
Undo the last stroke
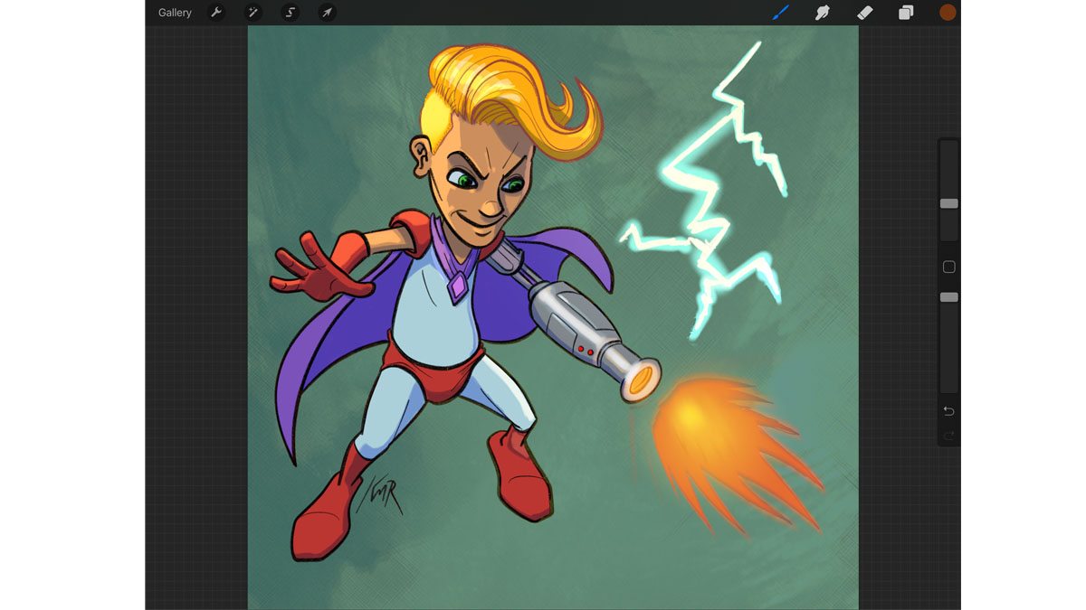coord(948,411)
